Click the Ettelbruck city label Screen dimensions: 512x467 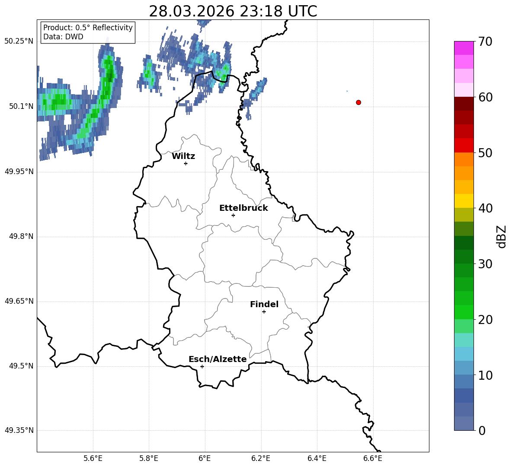[243, 208]
